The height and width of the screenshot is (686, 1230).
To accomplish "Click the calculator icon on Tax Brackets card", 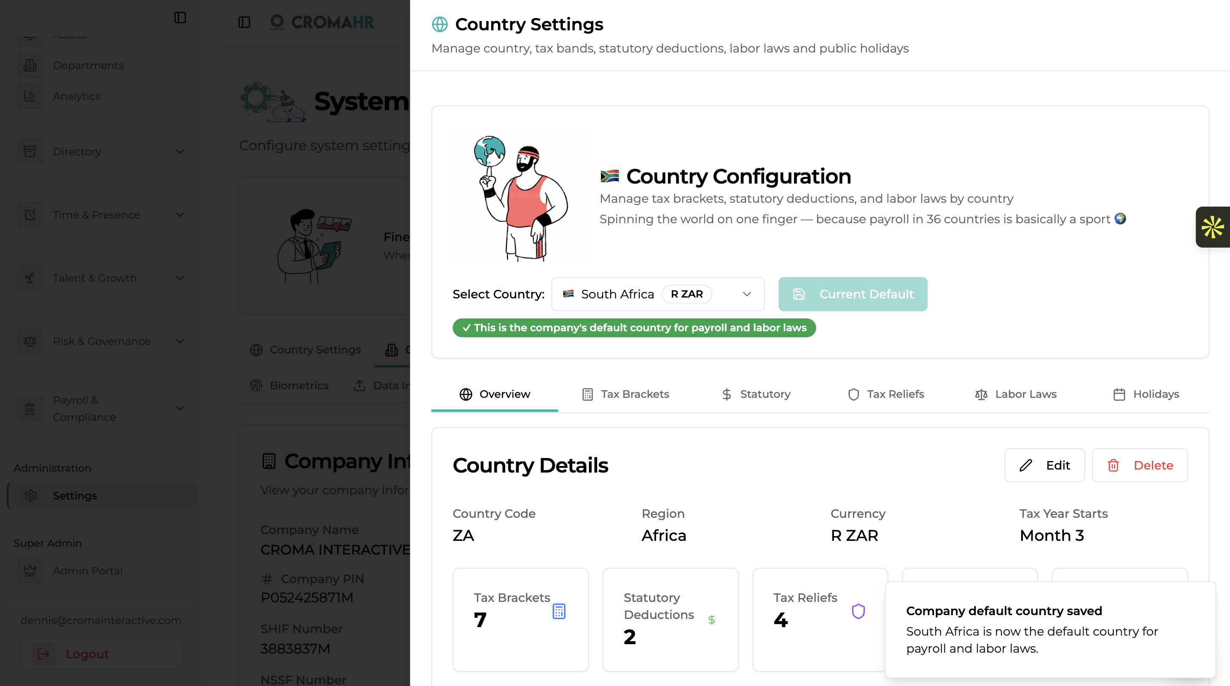I will tap(559, 611).
